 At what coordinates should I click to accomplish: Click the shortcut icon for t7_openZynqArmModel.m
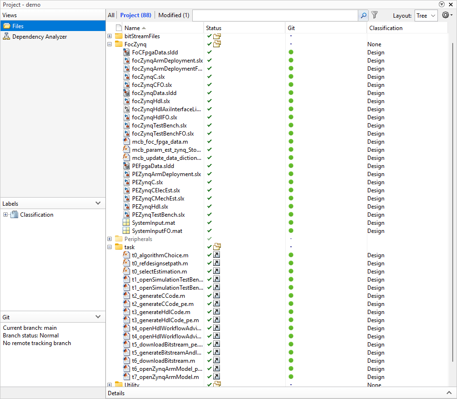pyautogui.click(x=217, y=377)
